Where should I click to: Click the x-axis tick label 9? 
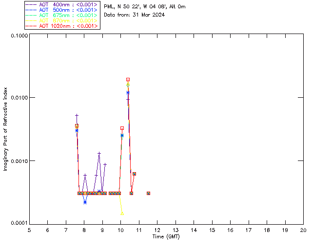[x=102, y=230]
